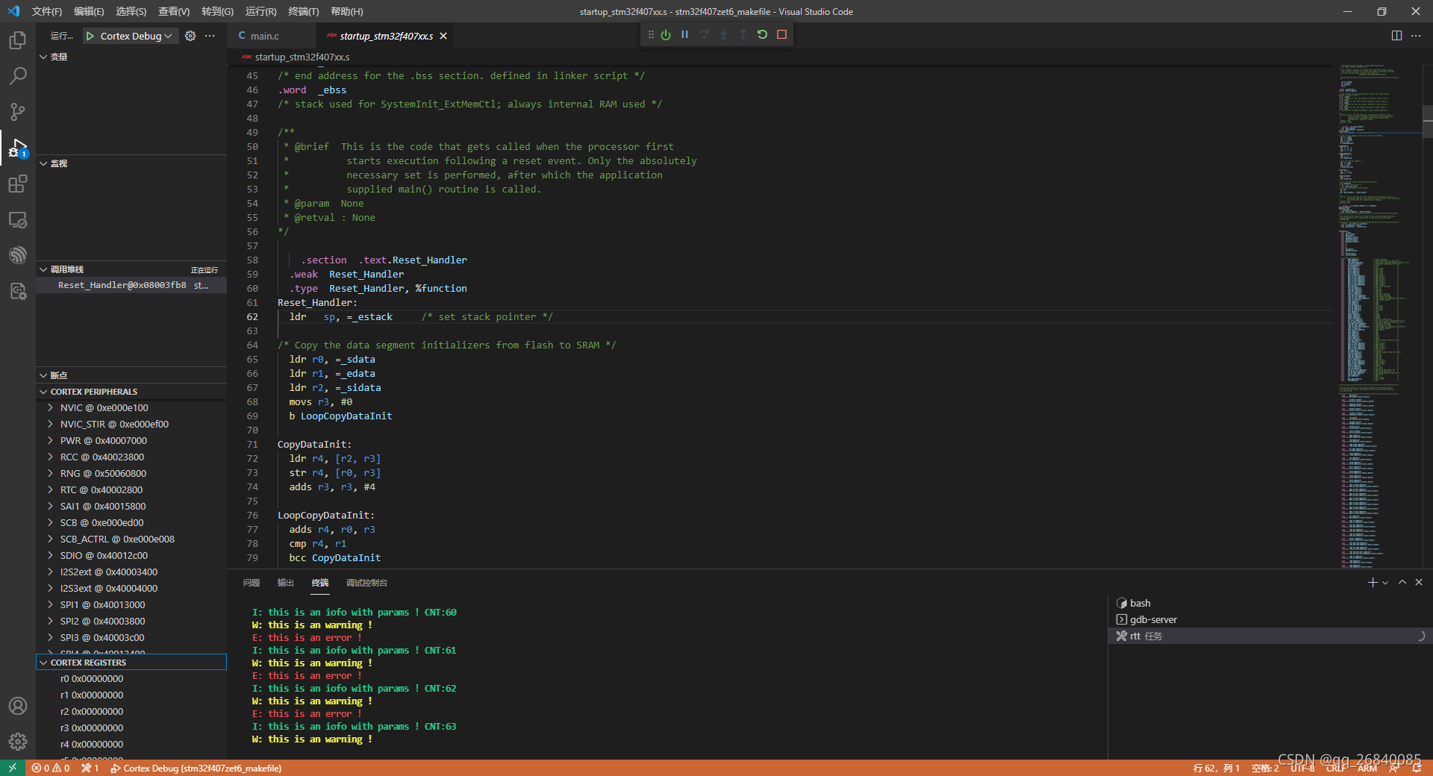Viewport: 1433px width, 776px height.
Task: Create a new terminal with plus icon
Action: pos(1371,583)
